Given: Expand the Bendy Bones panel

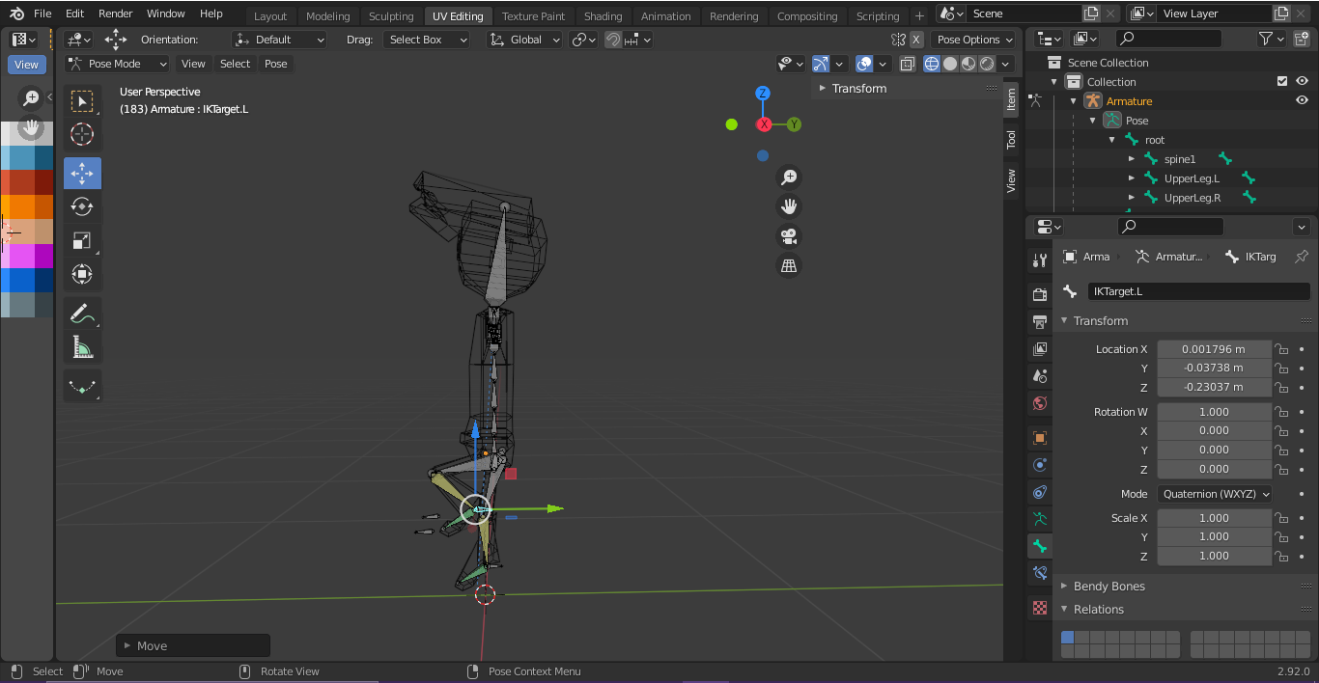Looking at the screenshot, I should click(1109, 587).
